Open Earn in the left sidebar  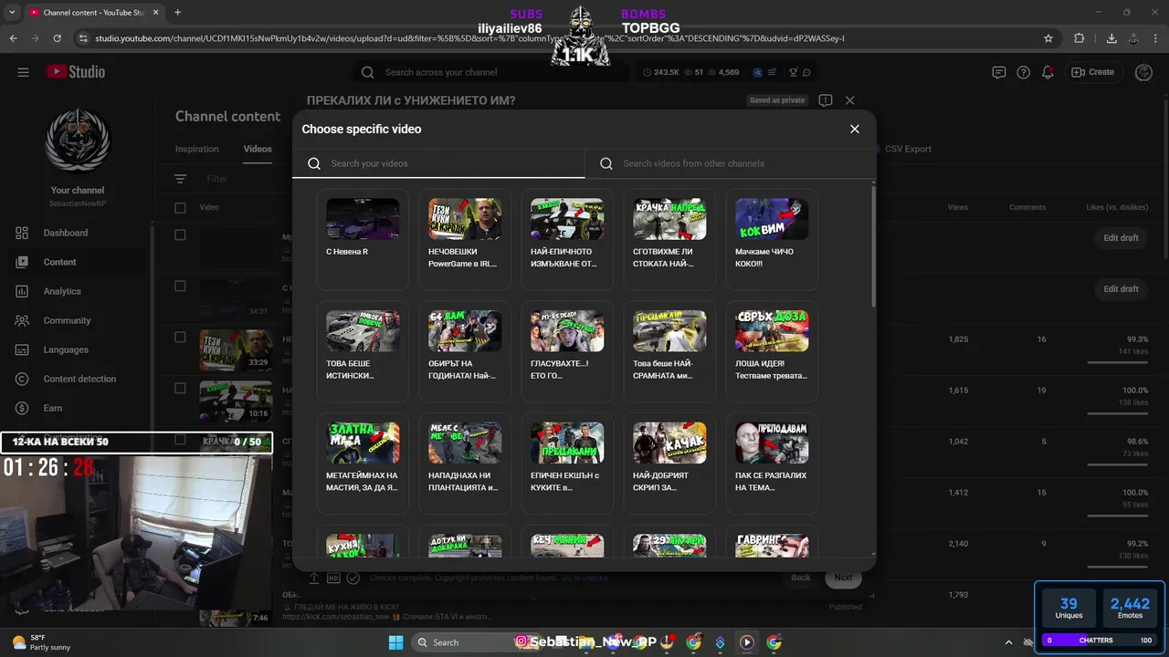click(x=53, y=408)
